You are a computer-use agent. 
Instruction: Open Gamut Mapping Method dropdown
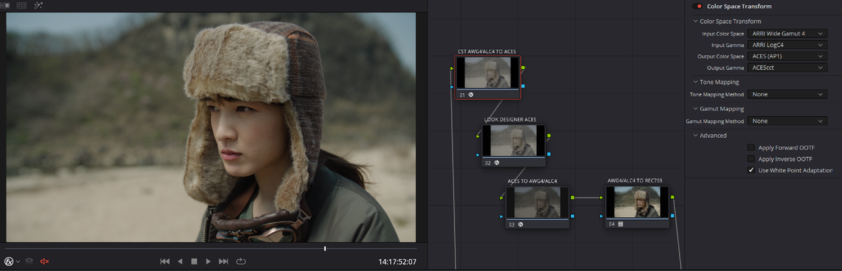[787, 121]
